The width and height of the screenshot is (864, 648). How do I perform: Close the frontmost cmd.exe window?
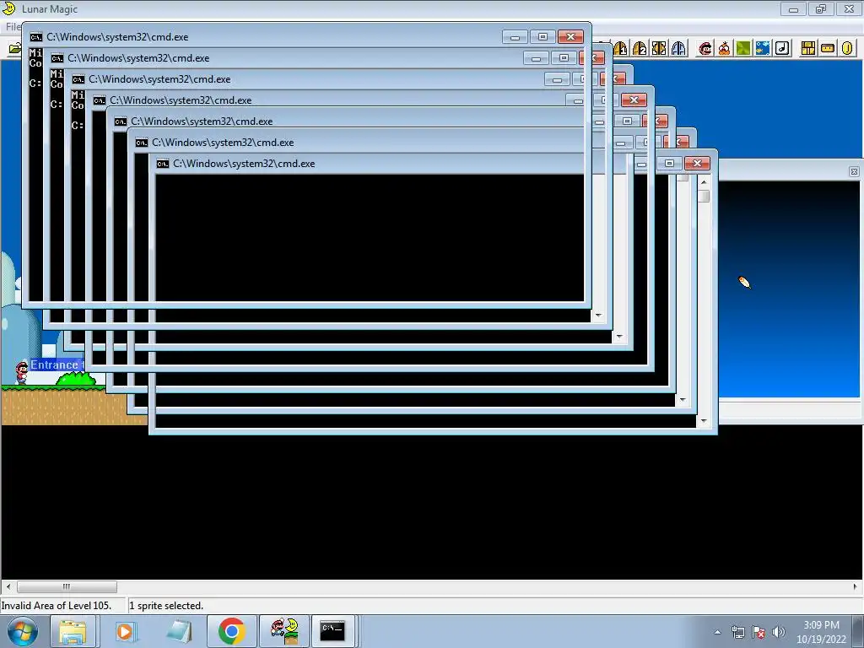pyautogui.click(x=570, y=37)
